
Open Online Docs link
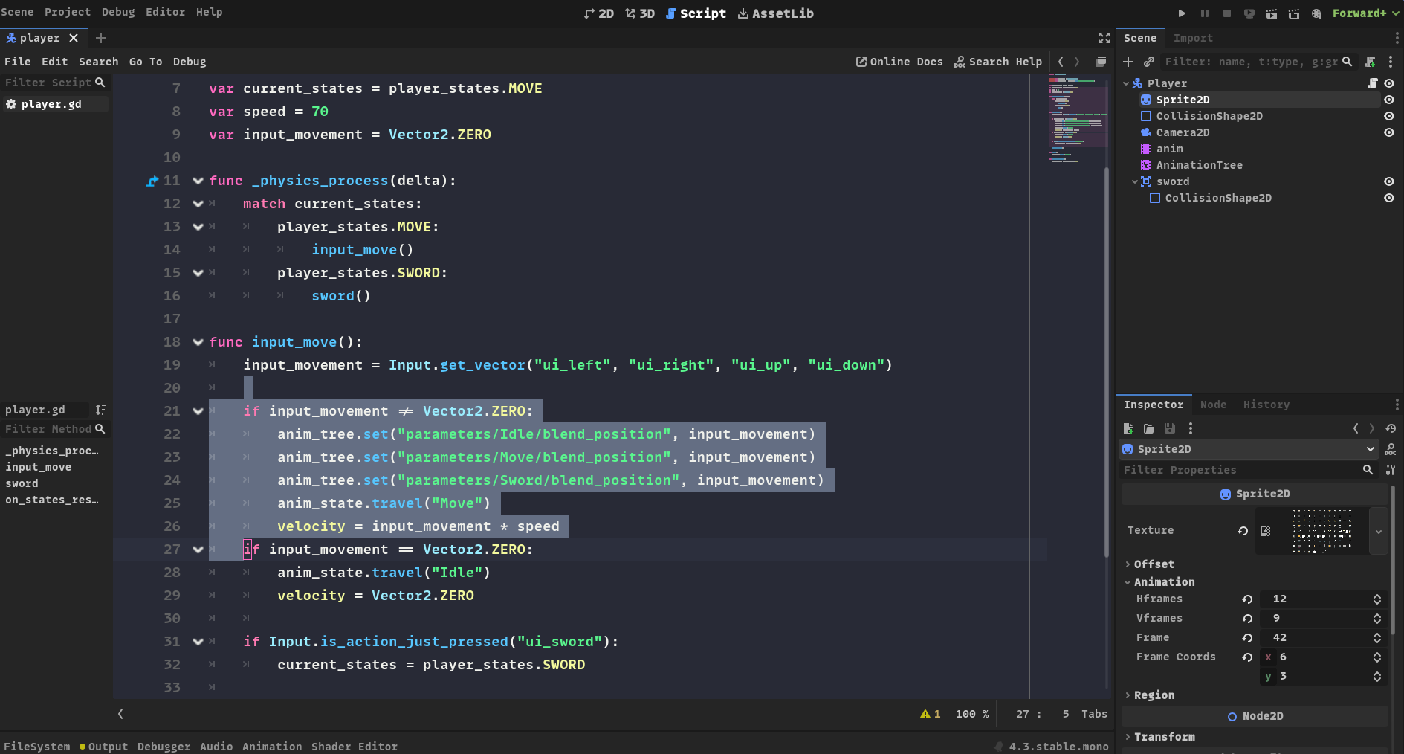899,62
